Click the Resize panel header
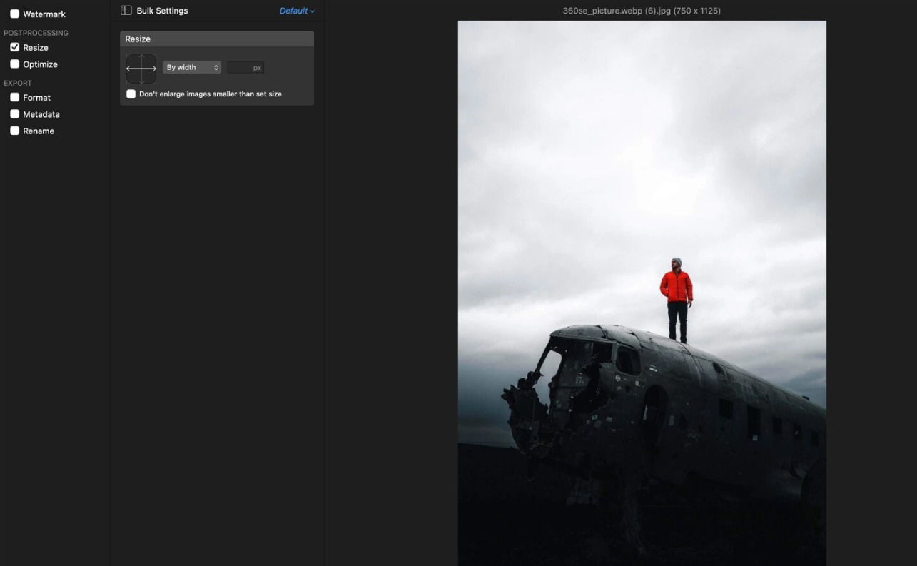Viewport: 917px width, 566px height. (x=216, y=39)
